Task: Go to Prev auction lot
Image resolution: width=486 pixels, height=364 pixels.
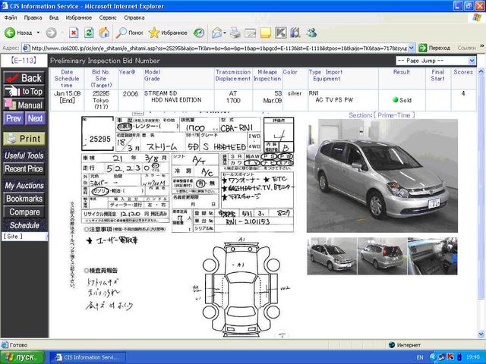Action: 14,118
